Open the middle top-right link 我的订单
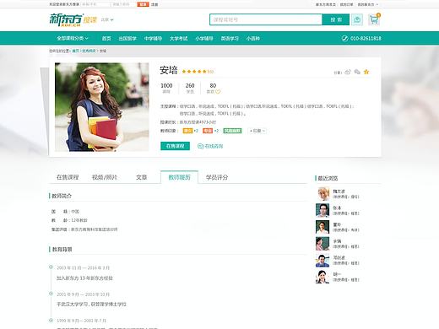The width and height of the screenshot is (439, 329). coord(346,4)
